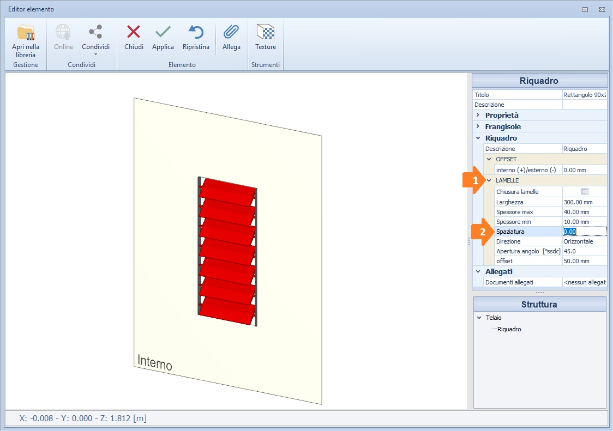Expand the Proprietà section
613x431 pixels.
point(478,116)
